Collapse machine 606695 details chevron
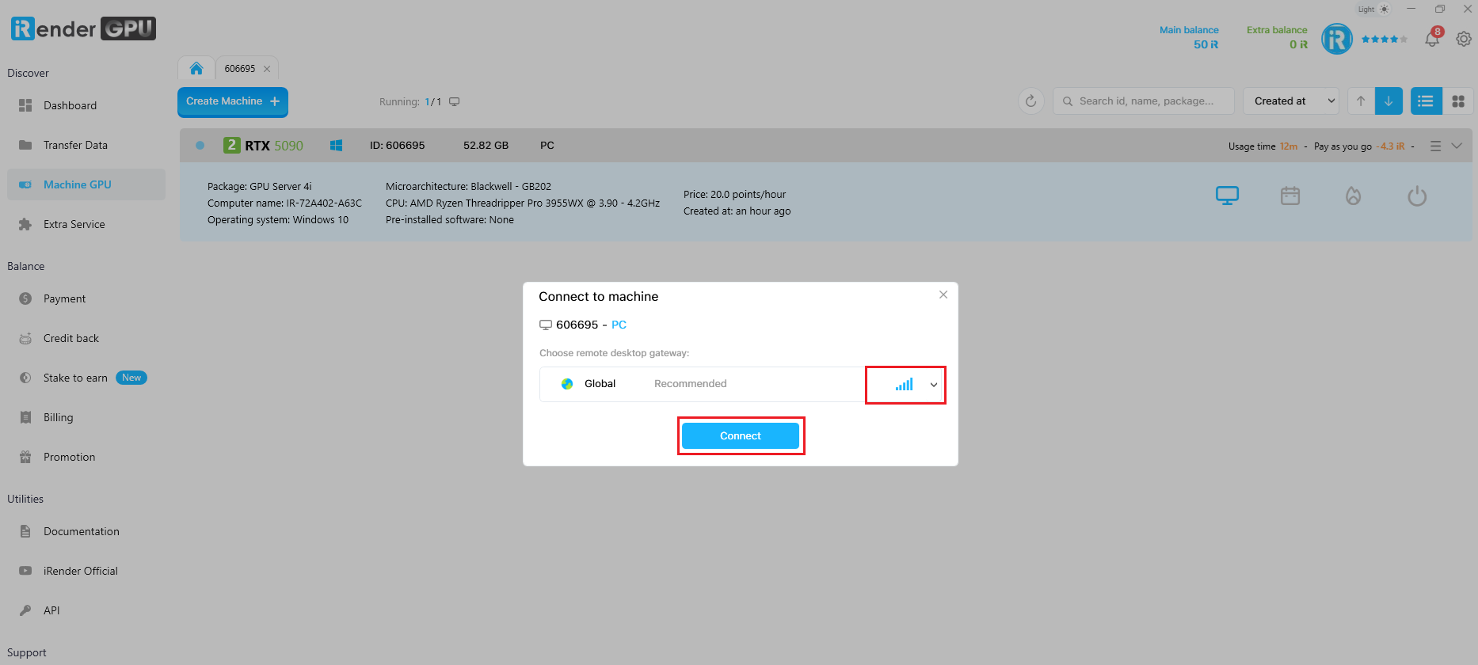This screenshot has width=1478, height=665. [x=1457, y=146]
